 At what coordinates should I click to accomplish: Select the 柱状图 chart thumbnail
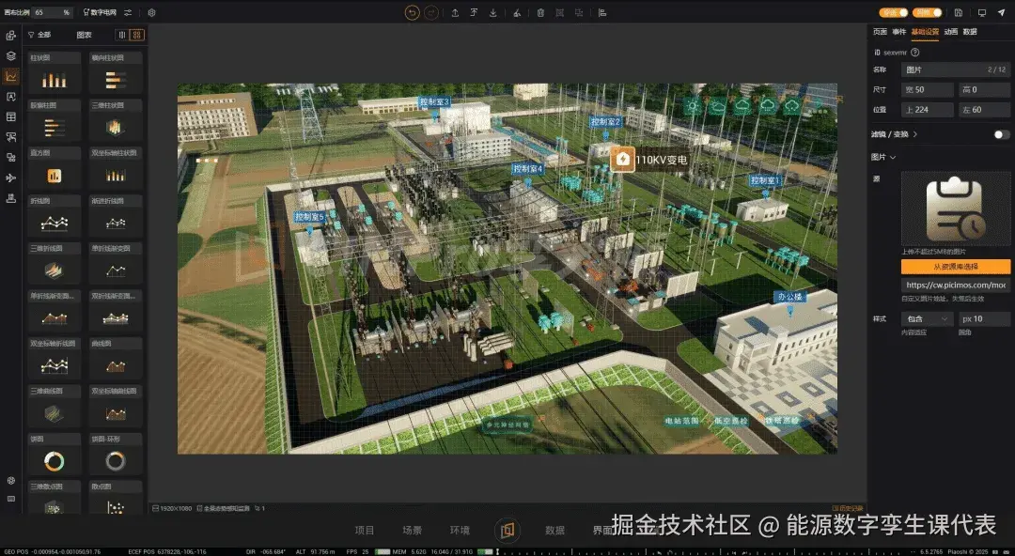(x=55, y=73)
